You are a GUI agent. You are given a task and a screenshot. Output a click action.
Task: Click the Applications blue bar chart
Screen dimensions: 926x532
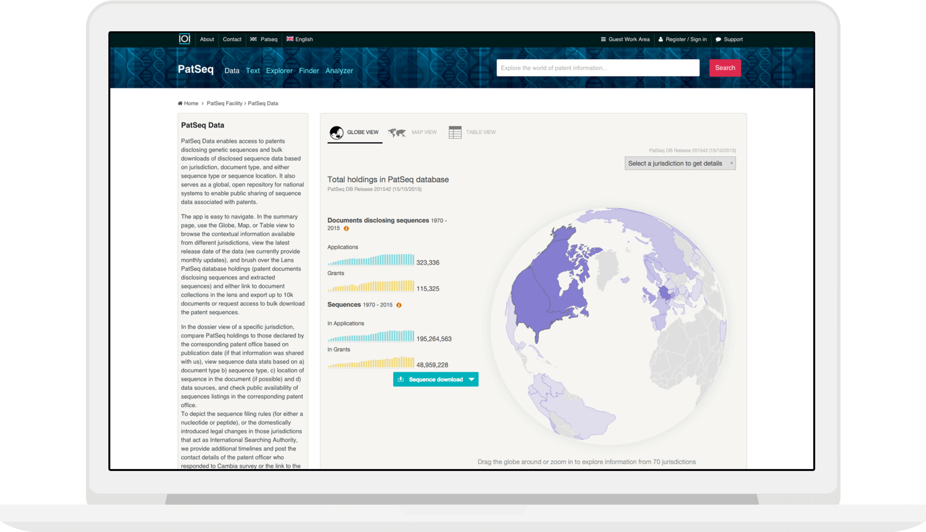pyautogui.click(x=371, y=260)
